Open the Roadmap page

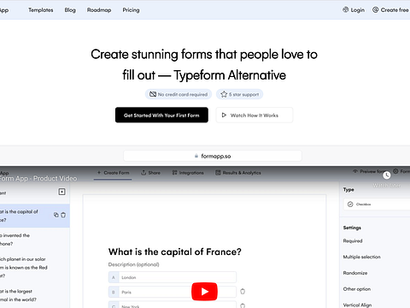coord(99,10)
